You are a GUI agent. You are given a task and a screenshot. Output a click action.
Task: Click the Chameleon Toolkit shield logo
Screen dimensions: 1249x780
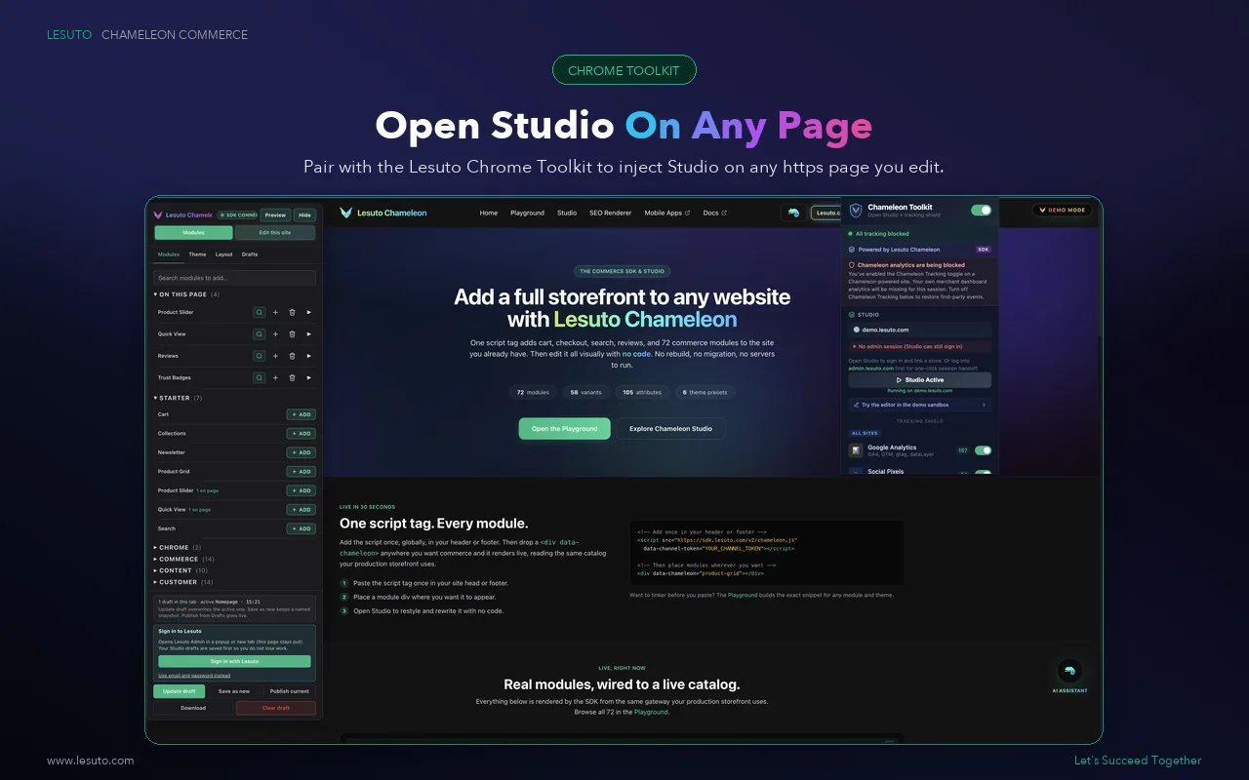point(856,210)
